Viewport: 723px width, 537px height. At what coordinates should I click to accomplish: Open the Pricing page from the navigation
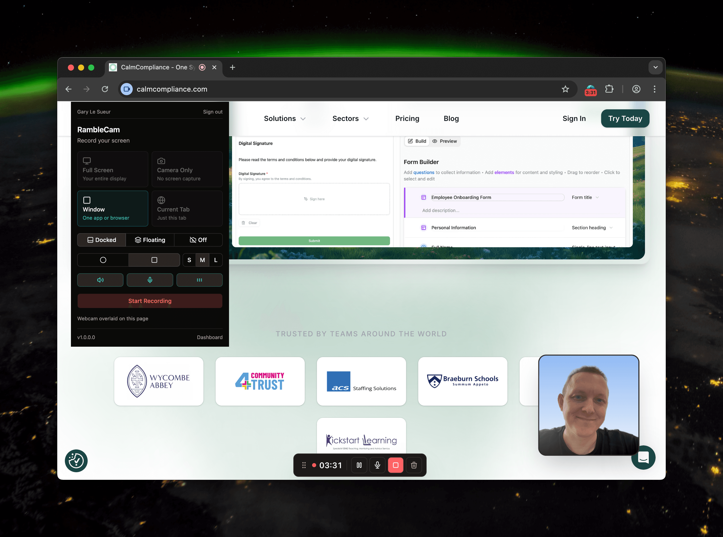[407, 118]
